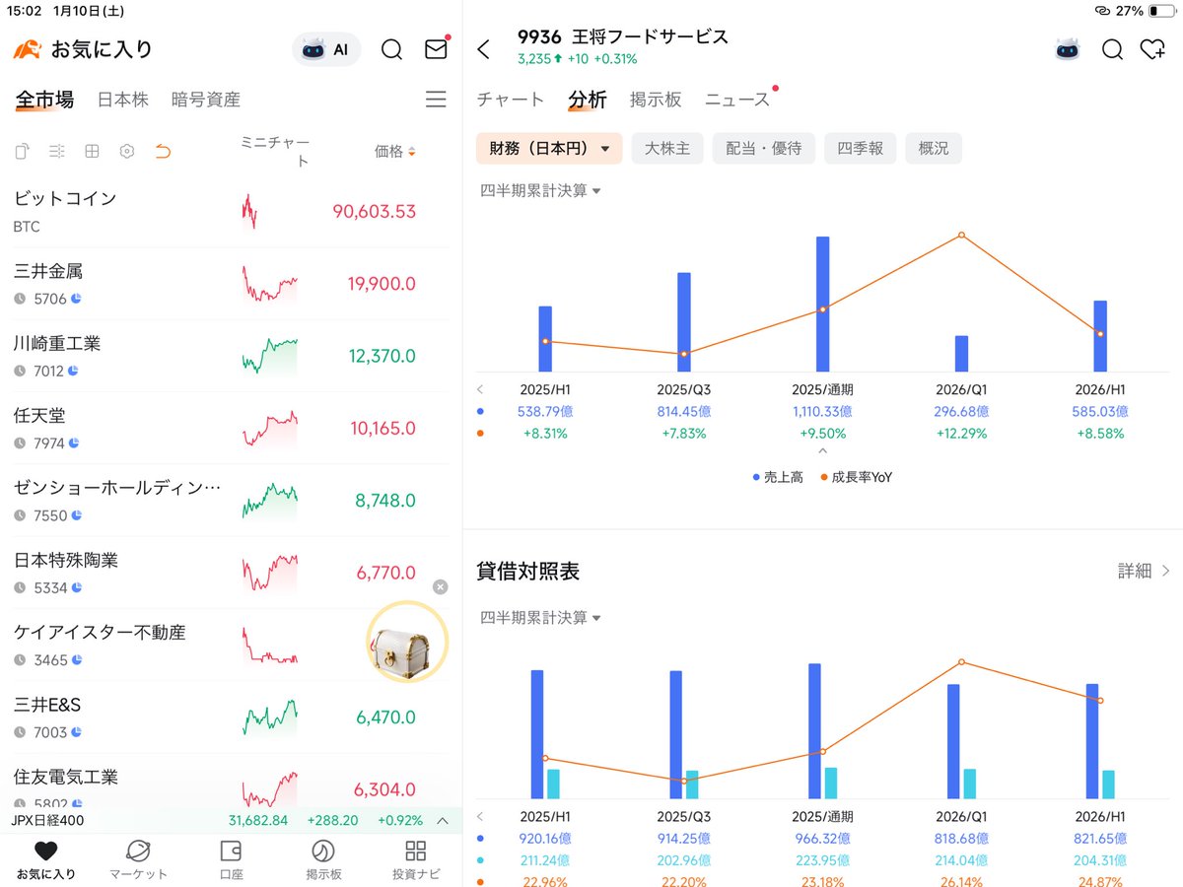
Task: Open 口座 in bottom navigation
Action: [231, 860]
